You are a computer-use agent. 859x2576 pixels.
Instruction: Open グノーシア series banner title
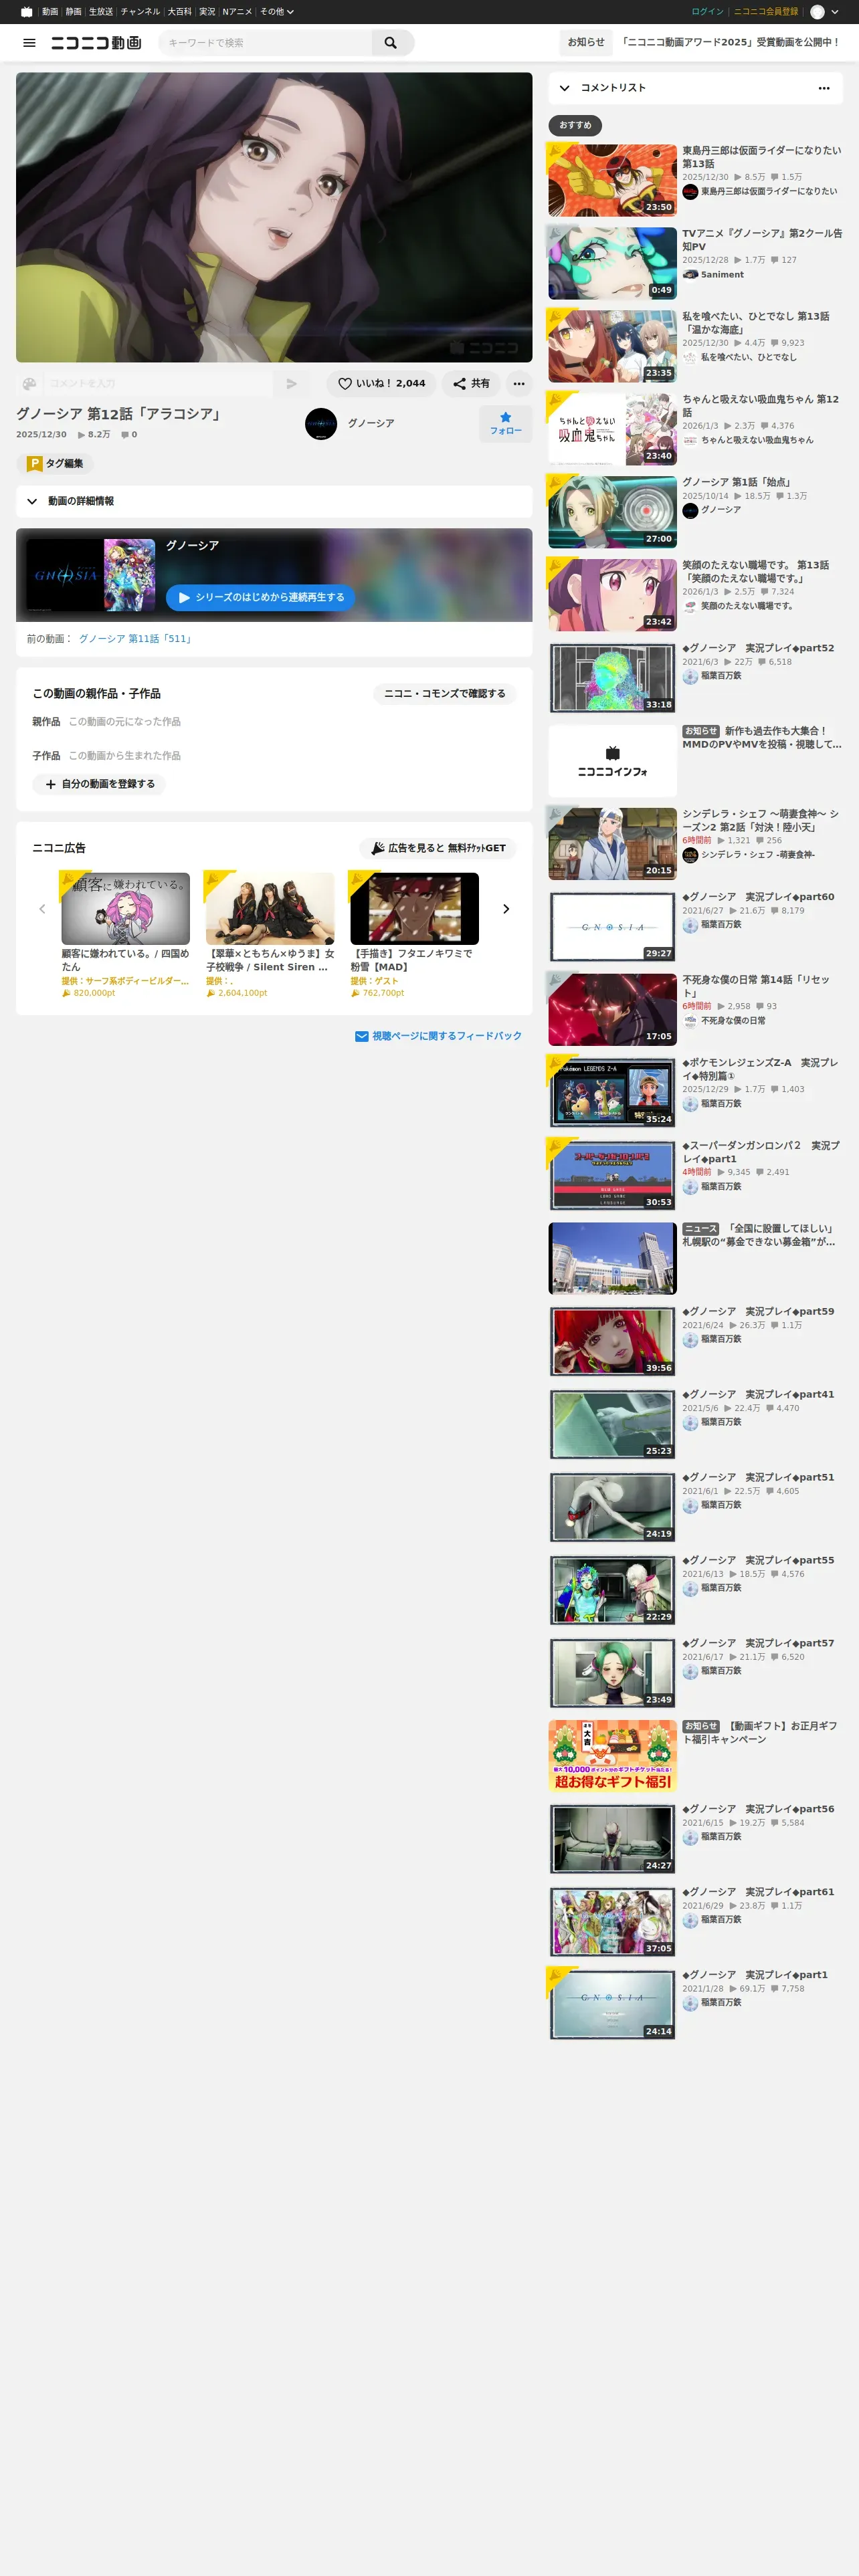(x=192, y=546)
